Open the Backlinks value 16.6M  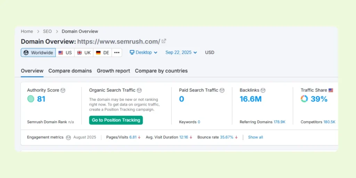click(251, 99)
